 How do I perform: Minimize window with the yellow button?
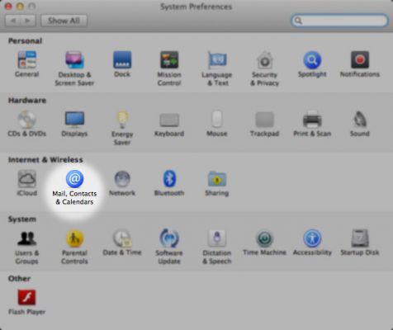[x=20, y=6]
